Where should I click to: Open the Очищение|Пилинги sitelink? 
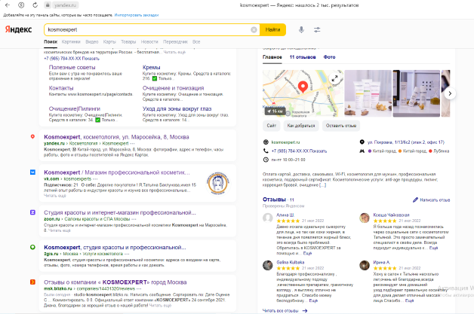[75, 108]
